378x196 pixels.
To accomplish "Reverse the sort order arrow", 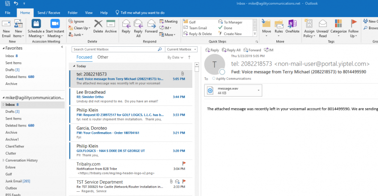I will [189, 57].
